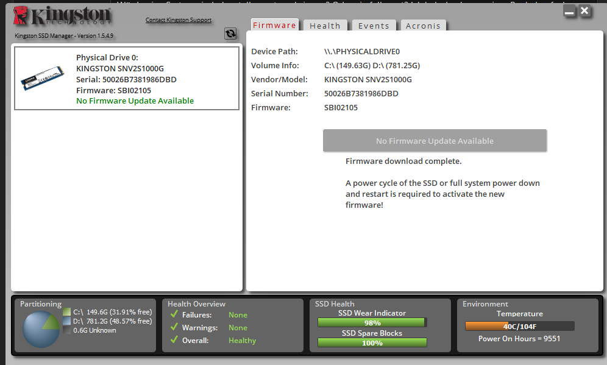This screenshot has height=365, width=607.
Task: Click the Volume Info value C:\ (149.63G) D:\ (781.25G)
Action: [x=372, y=65]
